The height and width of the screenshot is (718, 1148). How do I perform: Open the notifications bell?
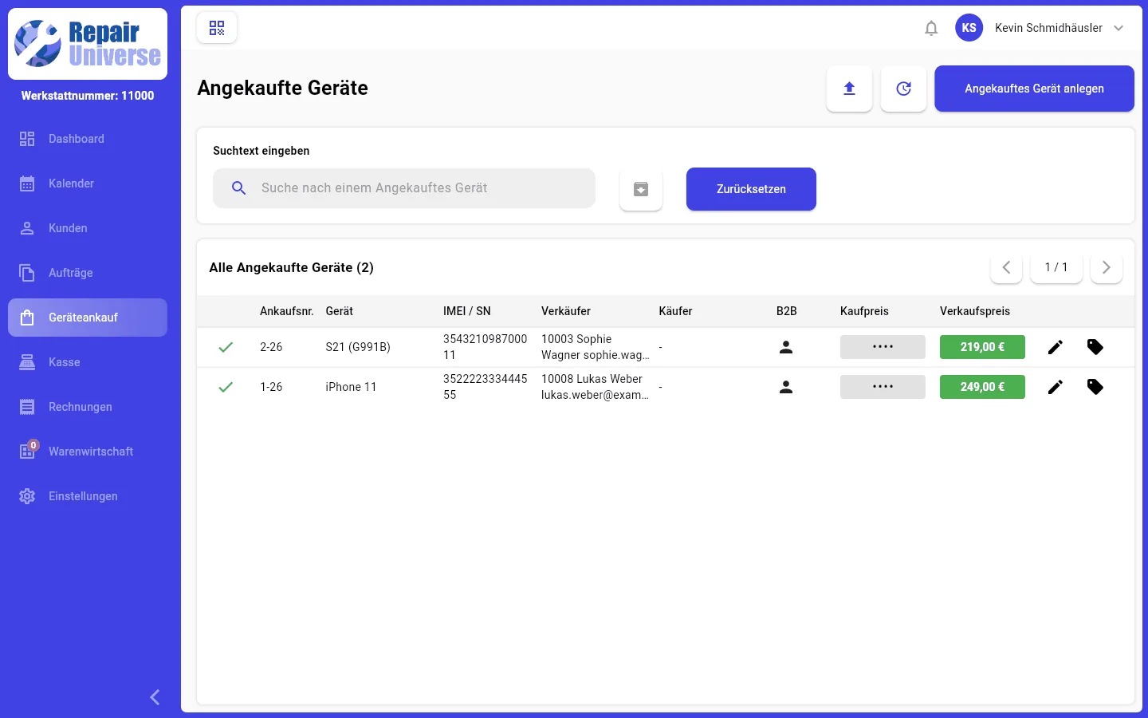coord(931,28)
